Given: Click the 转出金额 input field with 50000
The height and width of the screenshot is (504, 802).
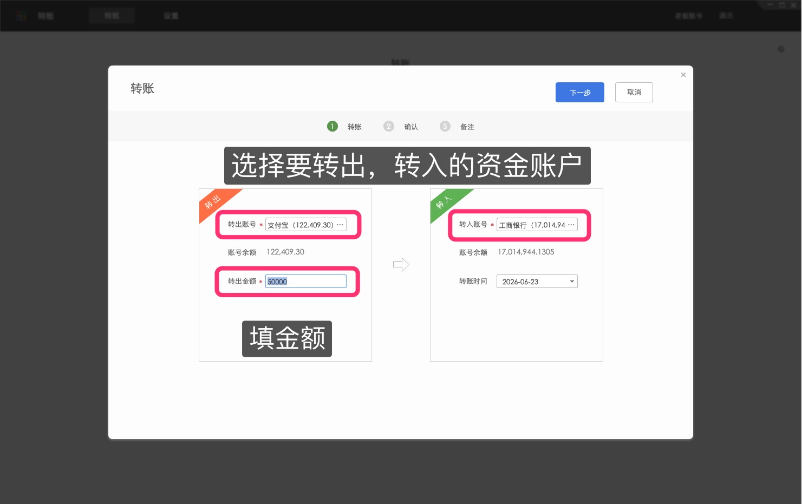Looking at the screenshot, I should pyautogui.click(x=305, y=282).
